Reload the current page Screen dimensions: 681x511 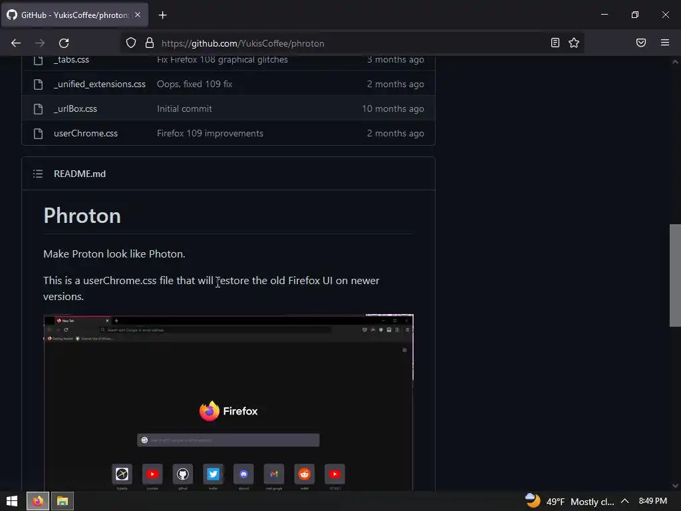click(x=64, y=43)
